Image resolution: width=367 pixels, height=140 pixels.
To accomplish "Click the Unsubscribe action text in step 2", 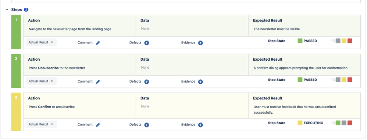I will (48, 68).
